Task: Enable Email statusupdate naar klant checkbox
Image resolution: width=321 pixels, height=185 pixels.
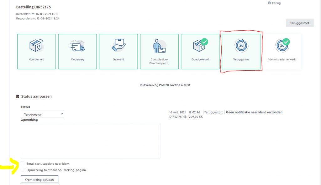Action: coord(23,163)
